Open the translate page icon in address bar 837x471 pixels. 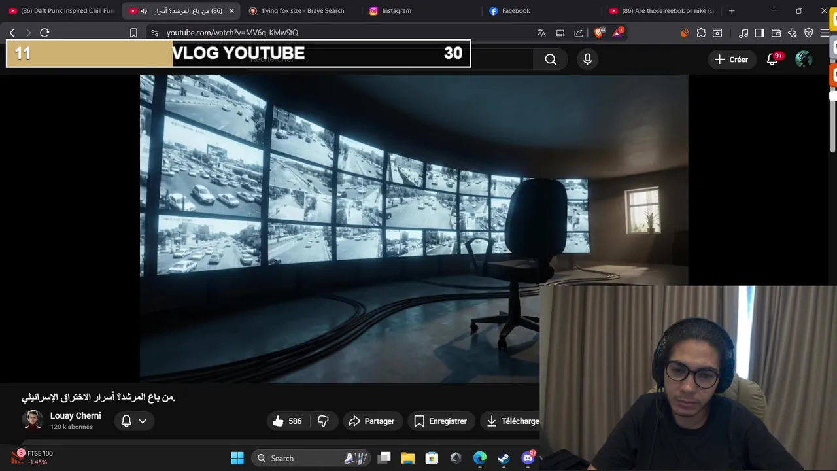[x=541, y=33]
